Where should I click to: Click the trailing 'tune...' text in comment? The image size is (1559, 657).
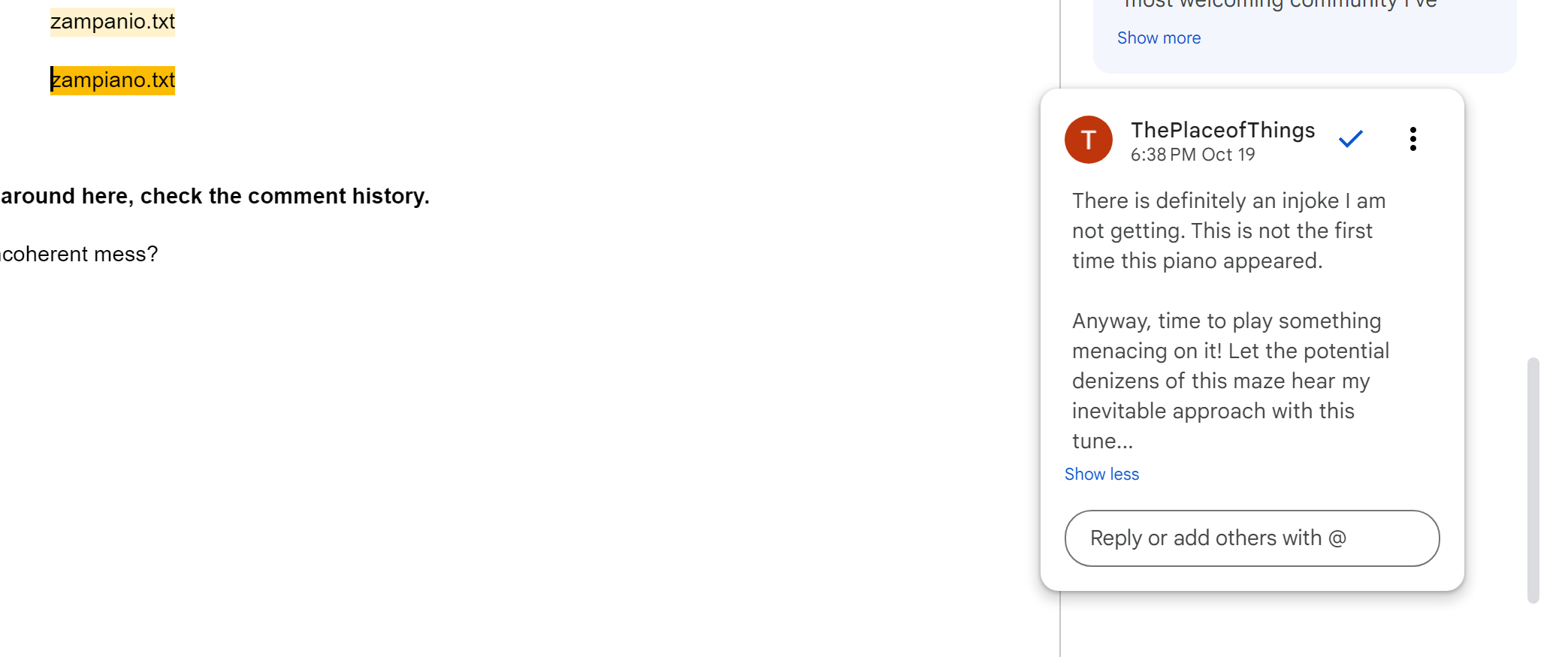point(1102,442)
